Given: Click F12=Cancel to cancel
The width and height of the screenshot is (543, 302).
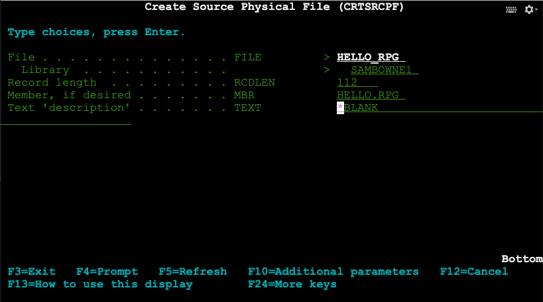Looking at the screenshot, I should point(474,271).
